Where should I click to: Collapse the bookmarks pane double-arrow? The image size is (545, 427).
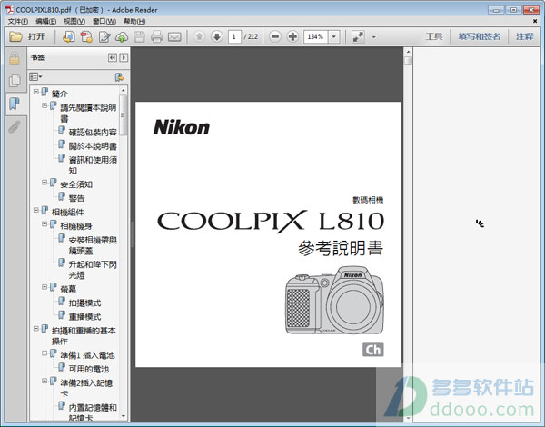point(113,57)
